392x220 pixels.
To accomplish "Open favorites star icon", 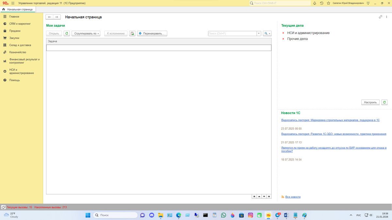I will [329, 3].
